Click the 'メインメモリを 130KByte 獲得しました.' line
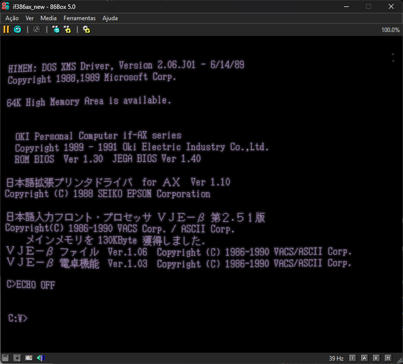 click(116, 240)
